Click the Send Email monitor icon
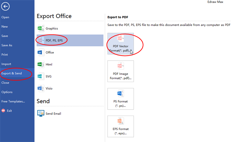231x142 pixels. tap(41, 113)
